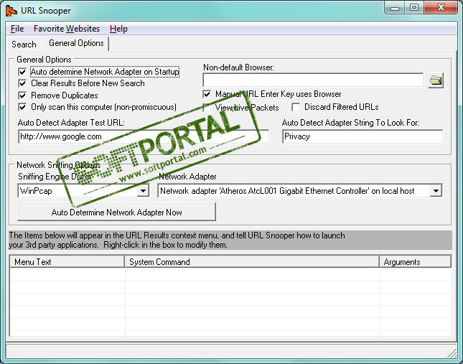Open the Help menu

point(118,29)
